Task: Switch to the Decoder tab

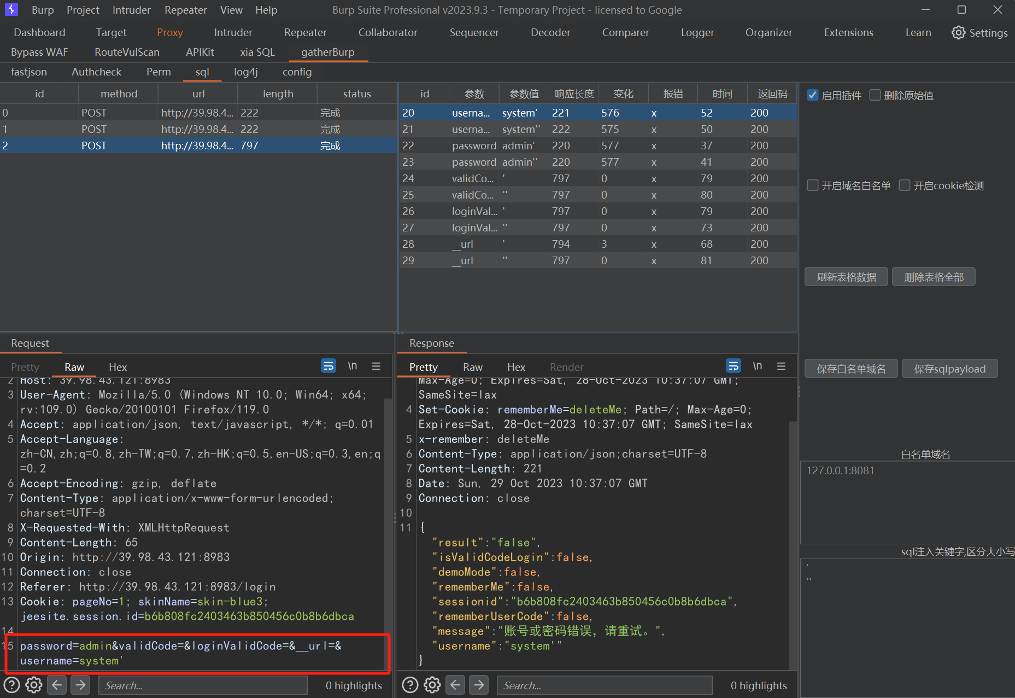Action: tap(550, 32)
